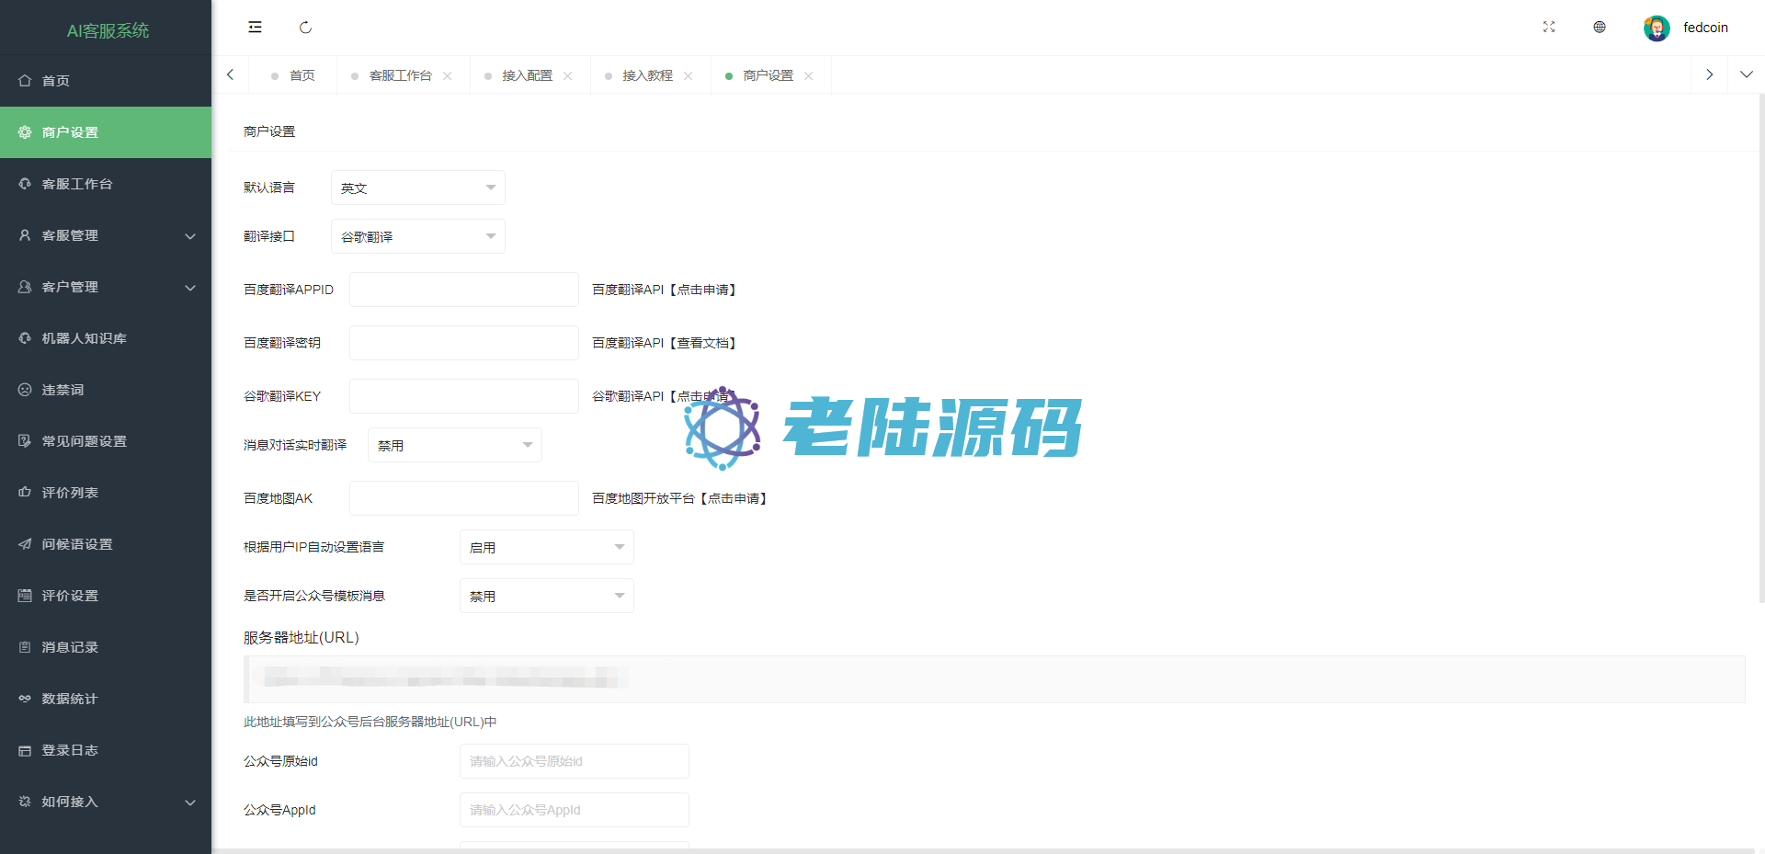
Task: Click the 百度地图开放平台 点击申请 link
Action: pyautogui.click(x=734, y=498)
